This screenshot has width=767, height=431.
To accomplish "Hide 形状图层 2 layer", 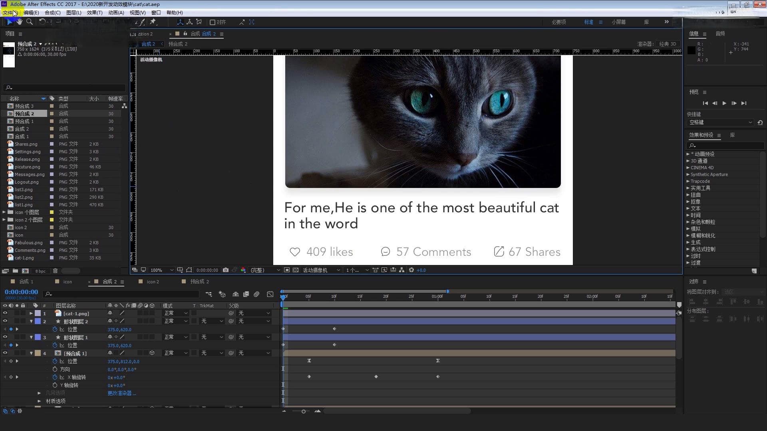I will click(x=5, y=321).
